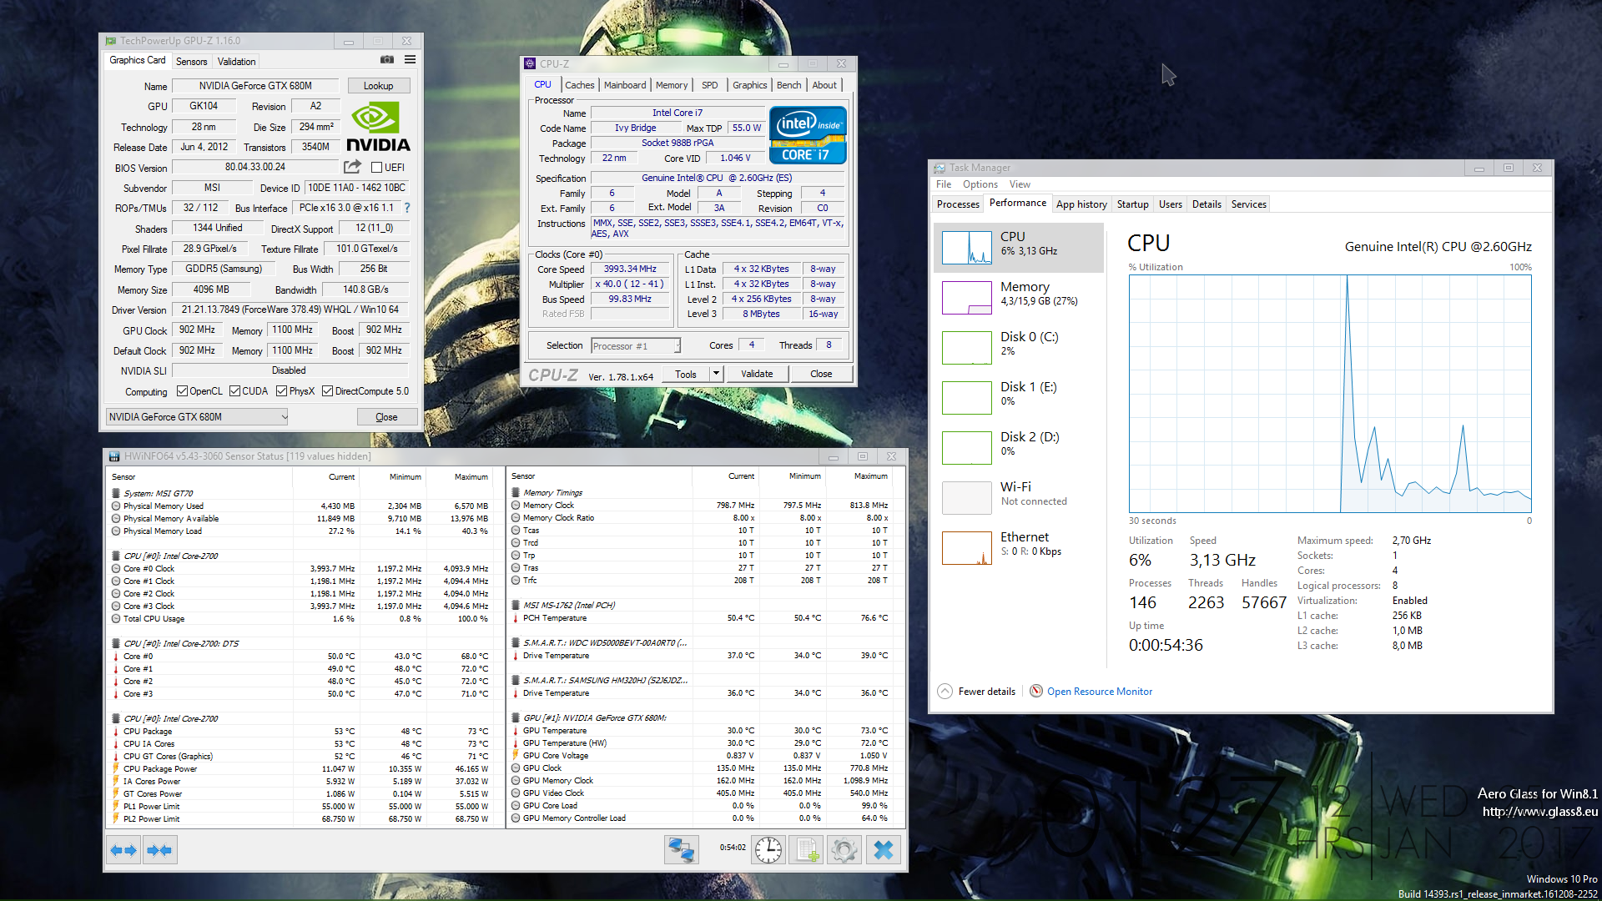Open Task Manager Options menu
Viewport: 1602px width, 901px height.
980,184
